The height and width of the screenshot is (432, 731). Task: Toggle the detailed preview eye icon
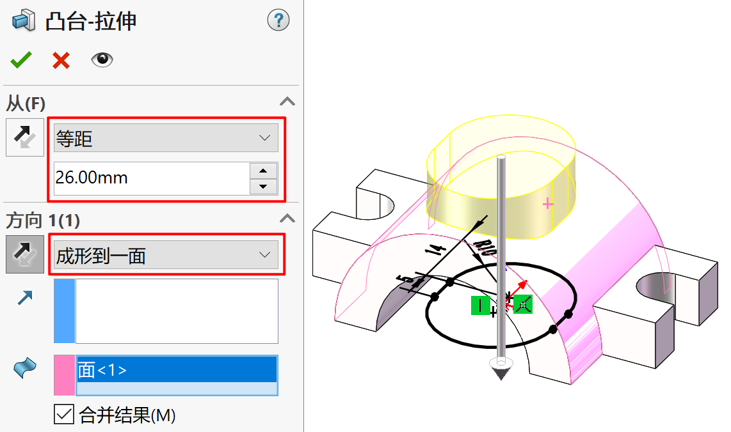(x=102, y=59)
